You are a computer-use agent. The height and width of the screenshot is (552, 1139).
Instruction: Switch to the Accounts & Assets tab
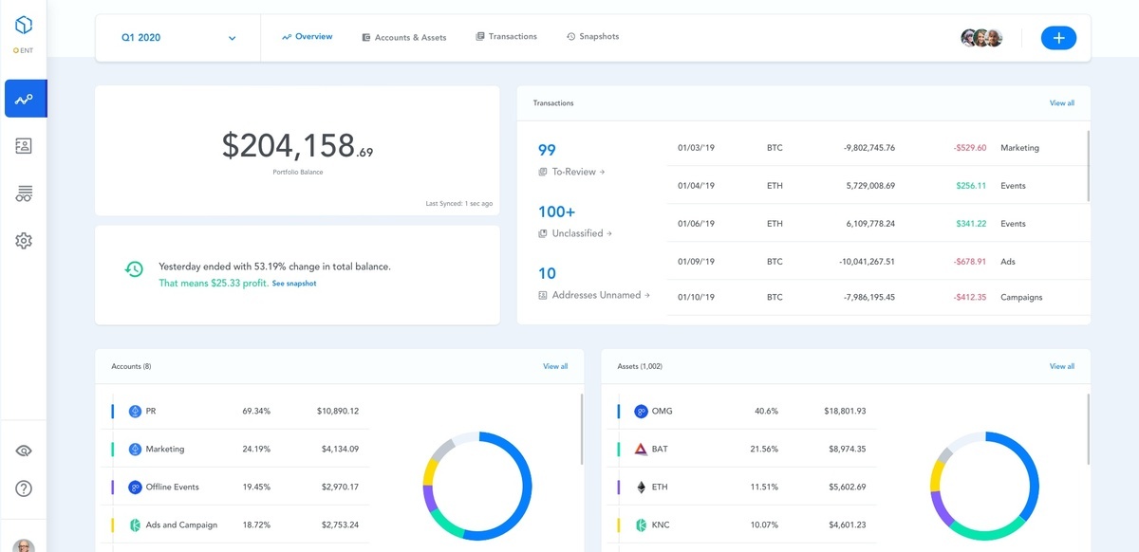(403, 37)
